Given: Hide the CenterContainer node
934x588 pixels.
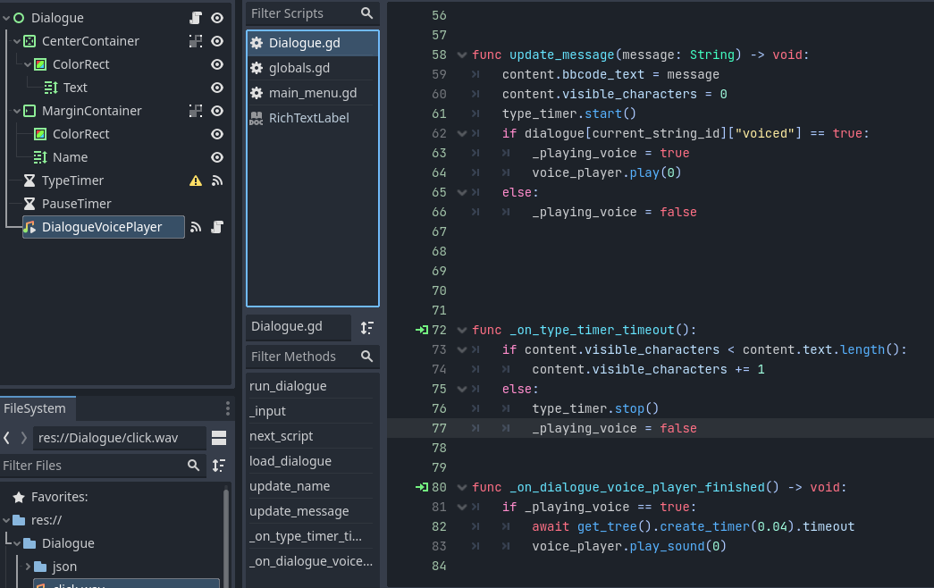Looking at the screenshot, I should [x=217, y=41].
